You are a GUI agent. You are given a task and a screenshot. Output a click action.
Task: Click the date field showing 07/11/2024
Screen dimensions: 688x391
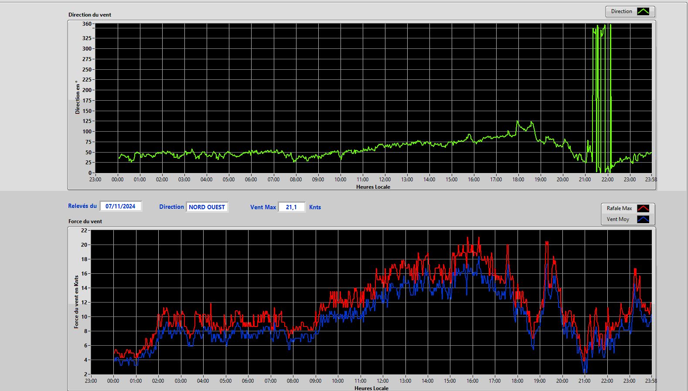[x=120, y=206]
